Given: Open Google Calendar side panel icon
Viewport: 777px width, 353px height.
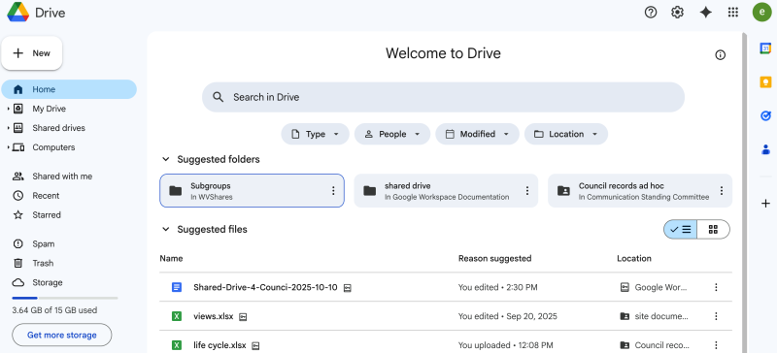Looking at the screenshot, I should (x=765, y=48).
